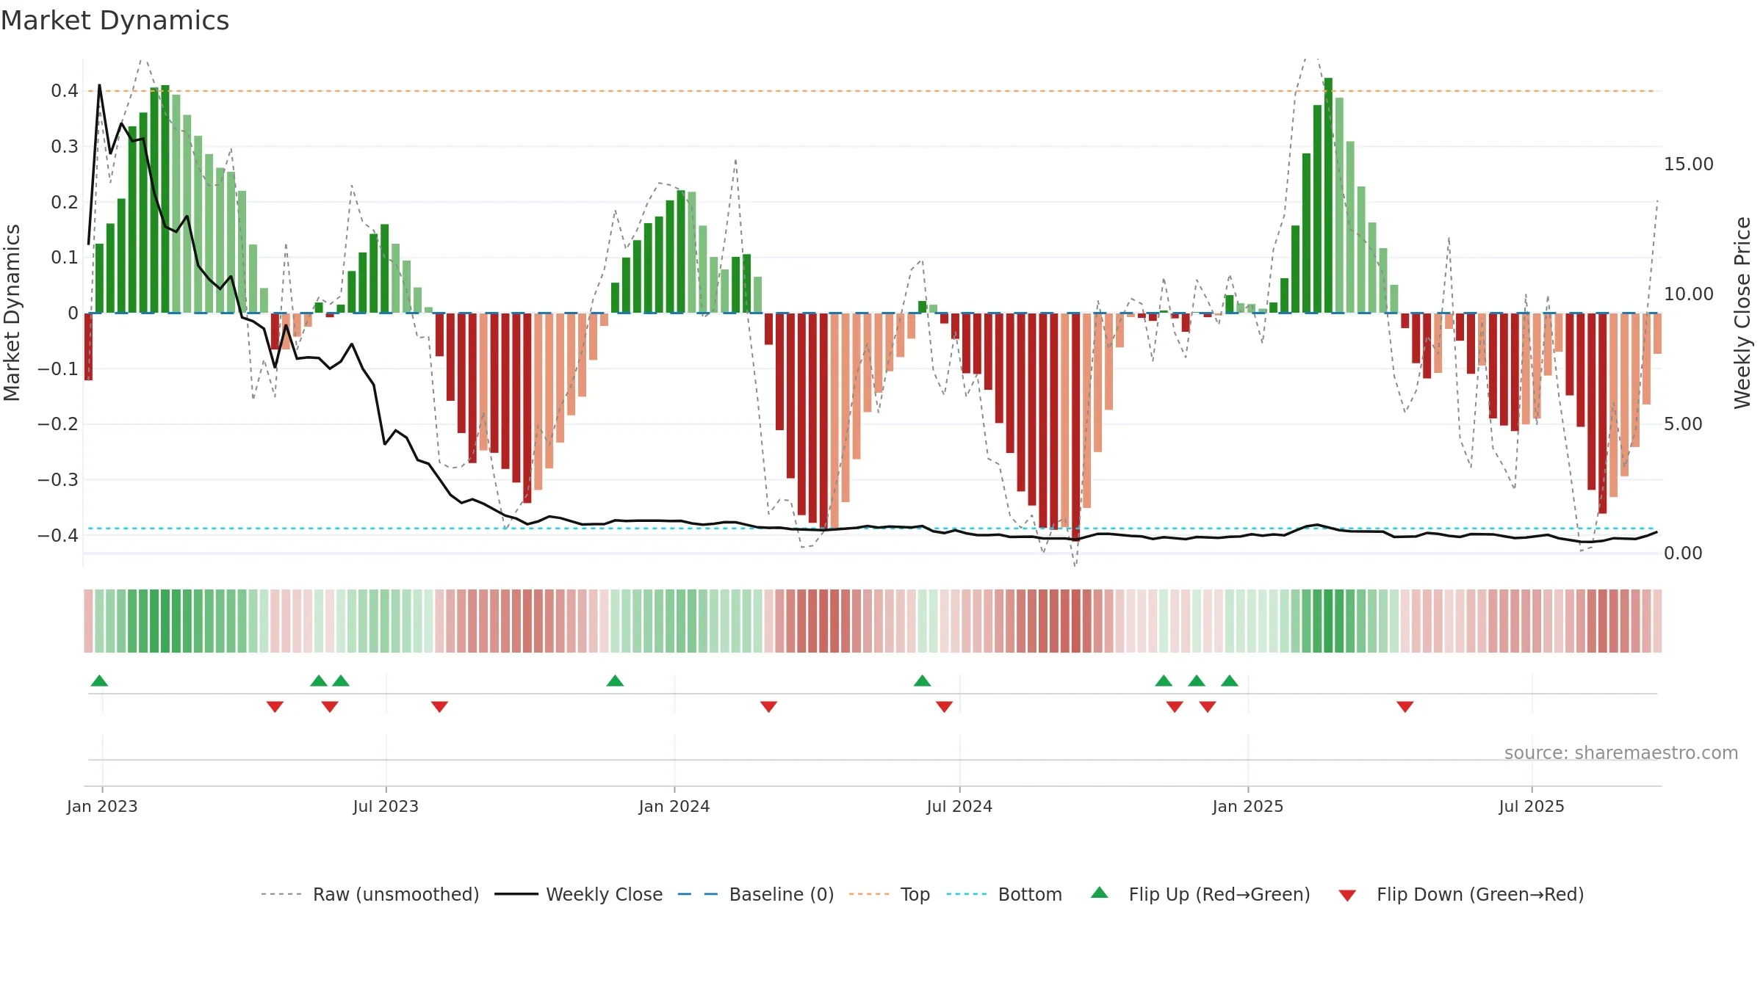Toggle the Baseline (0) legend entry
This screenshot has width=1763, height=991.
(x=755, y=894)
